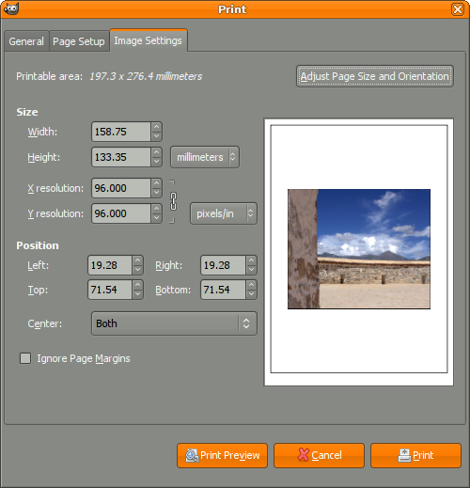Open the pixels/in resolution unit dropdown
470x488 pixels.
coord(224,213)
